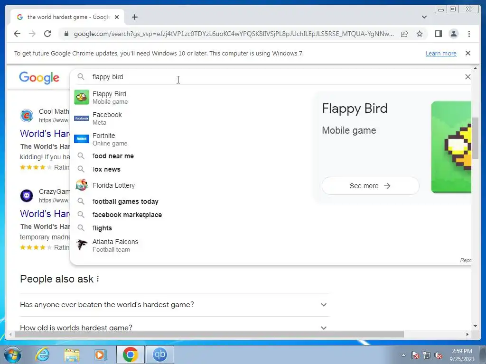Click the browser forward arrow

32,34
